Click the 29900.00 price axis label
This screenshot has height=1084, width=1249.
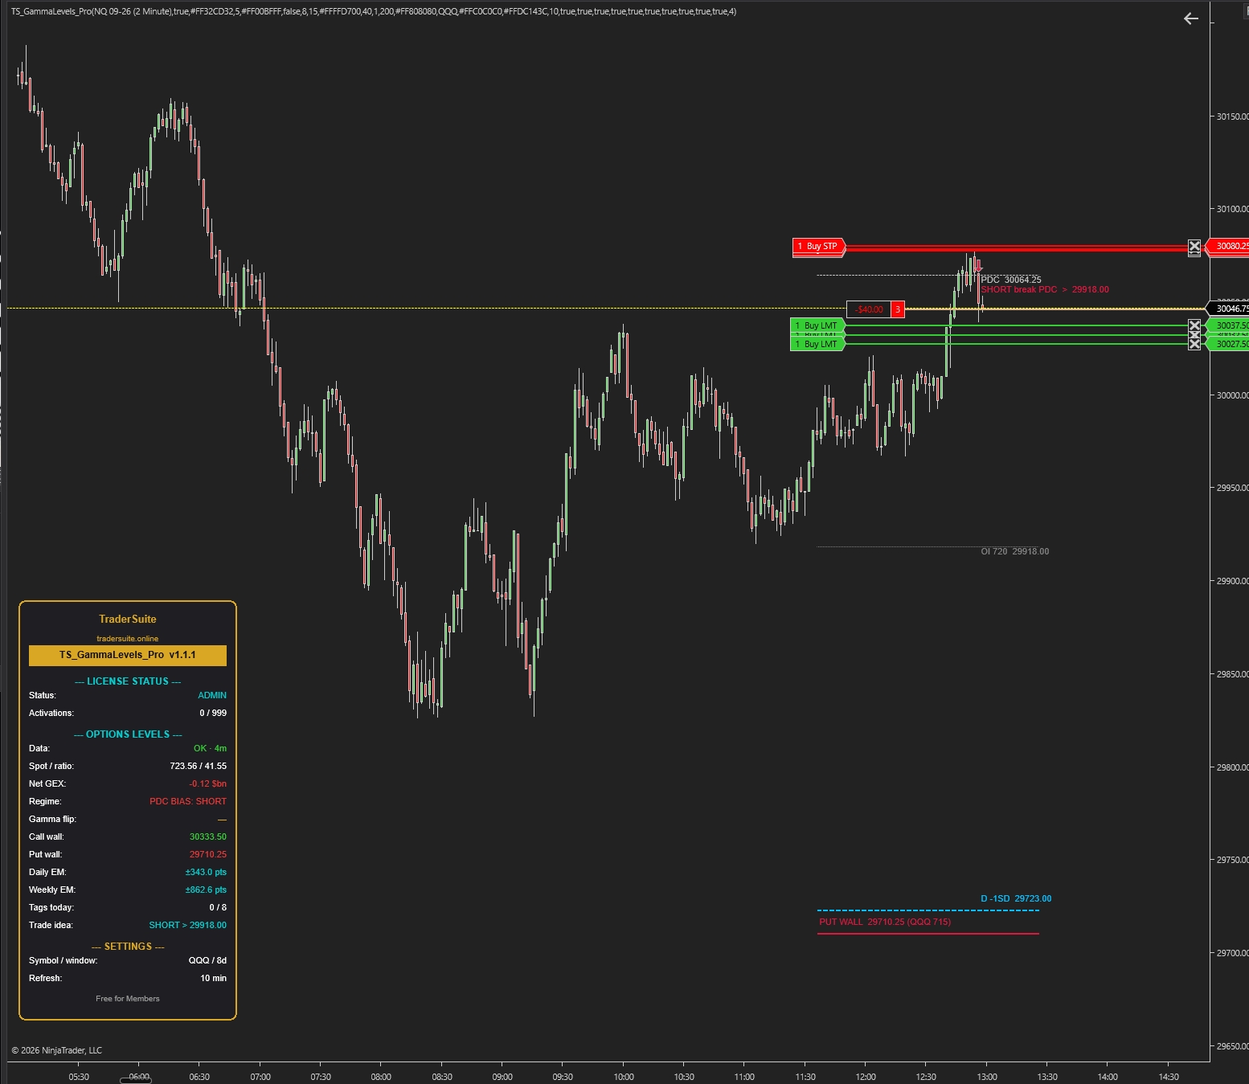1232,581
